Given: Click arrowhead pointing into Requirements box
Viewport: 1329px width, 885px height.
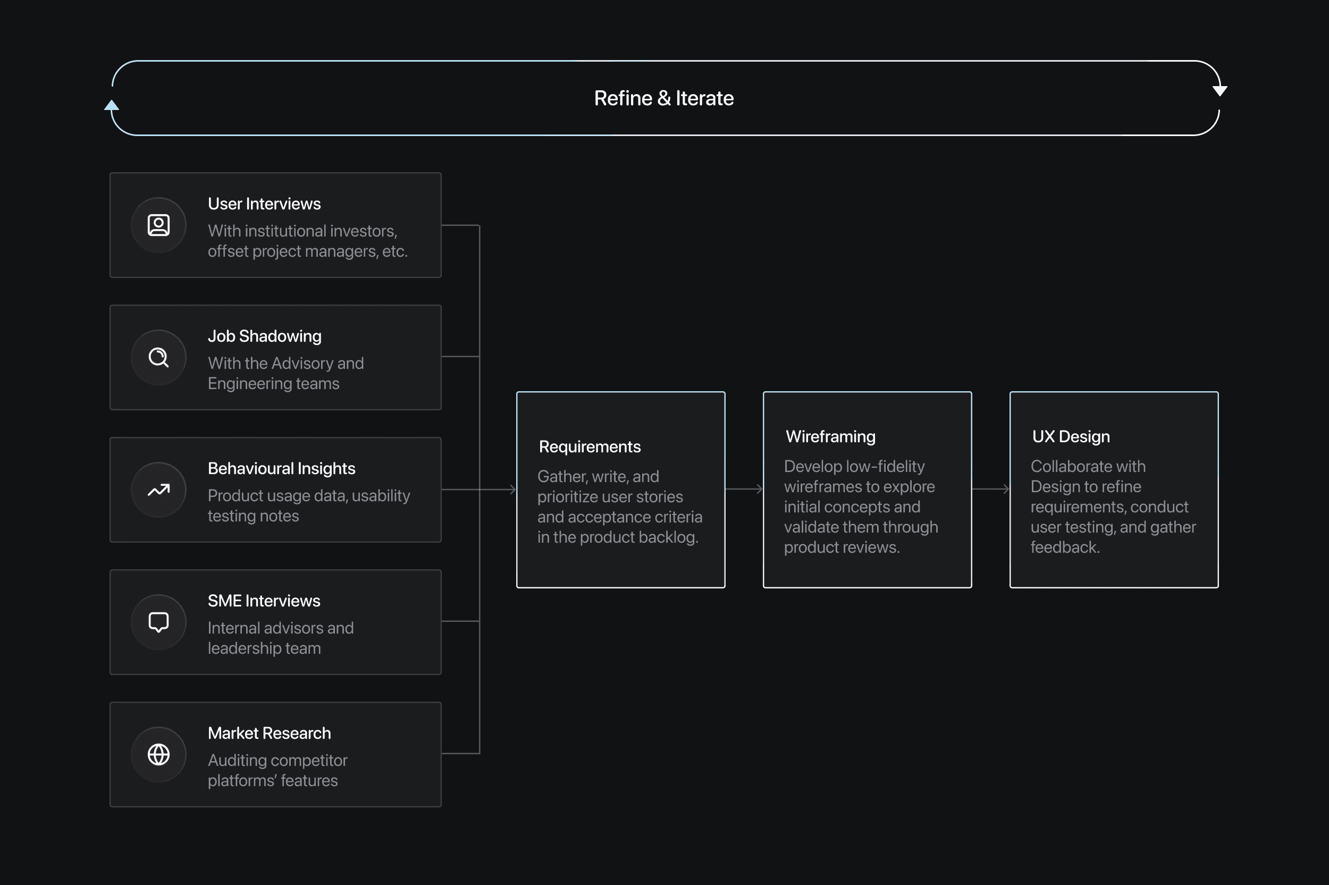Looking at the screenshot, I should (512, 490).
